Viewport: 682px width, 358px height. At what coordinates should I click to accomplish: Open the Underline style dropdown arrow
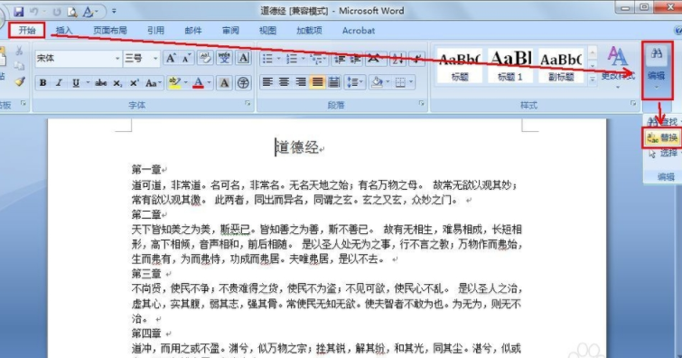click(88, 83)
